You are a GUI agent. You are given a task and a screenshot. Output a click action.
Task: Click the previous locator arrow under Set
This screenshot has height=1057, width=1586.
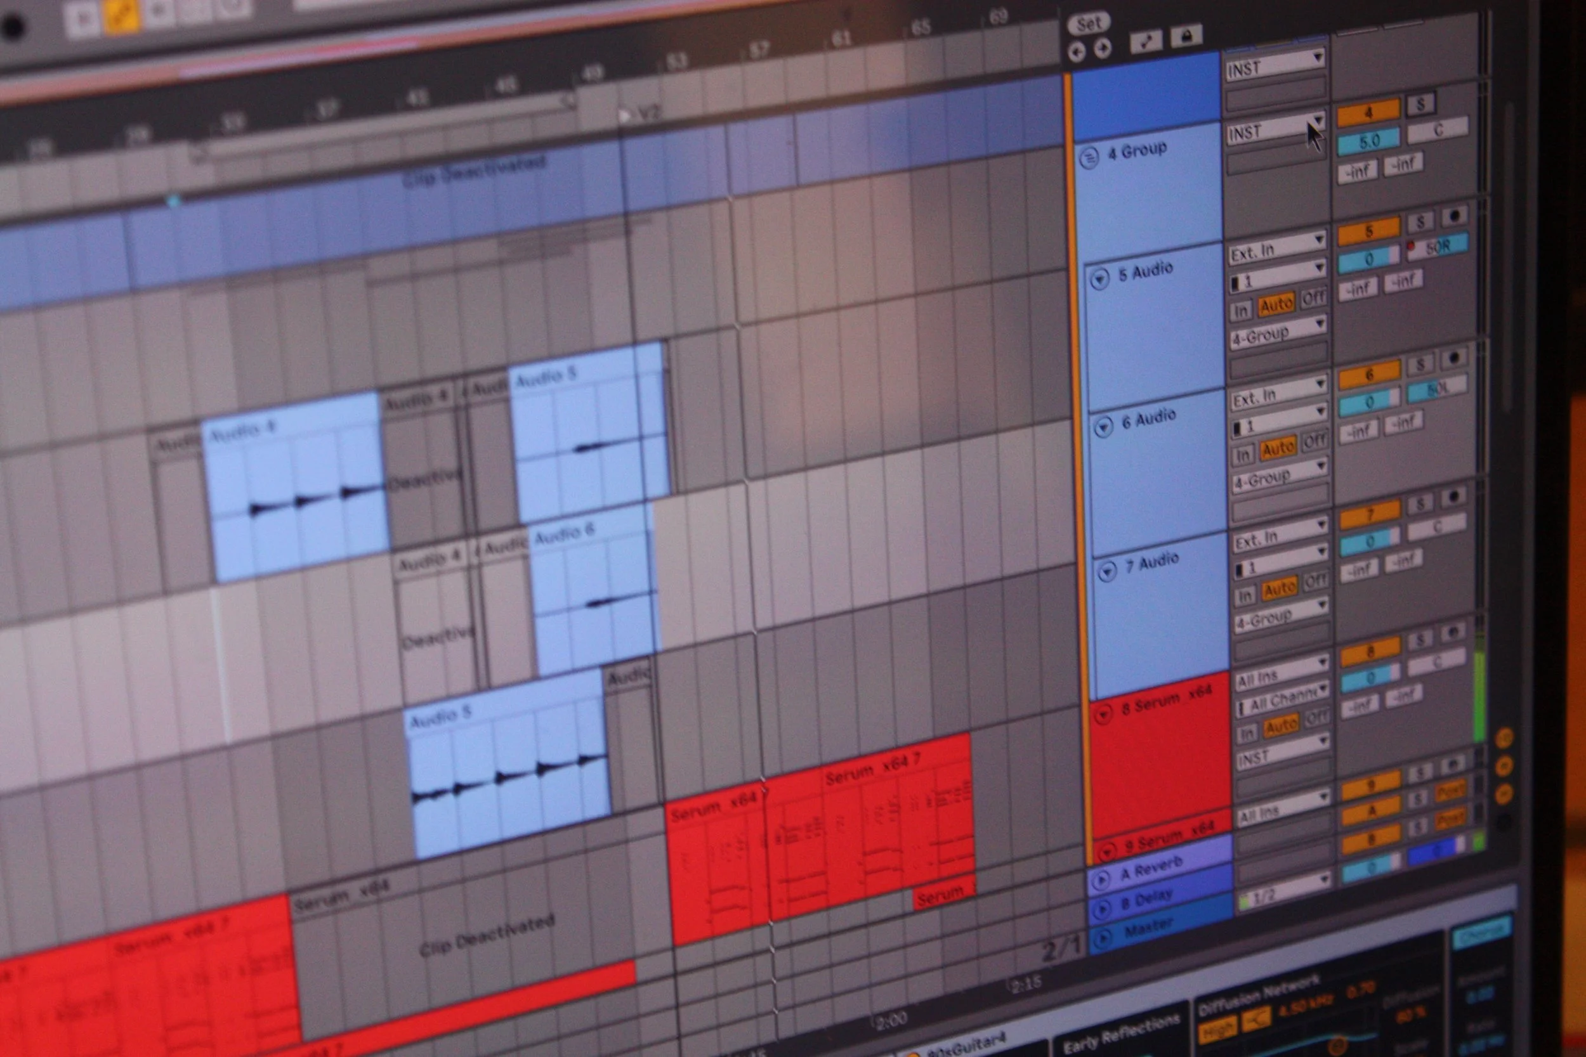click(1077, 51)
